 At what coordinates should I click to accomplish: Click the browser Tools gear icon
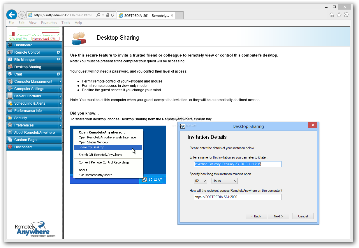coord(346,15)
